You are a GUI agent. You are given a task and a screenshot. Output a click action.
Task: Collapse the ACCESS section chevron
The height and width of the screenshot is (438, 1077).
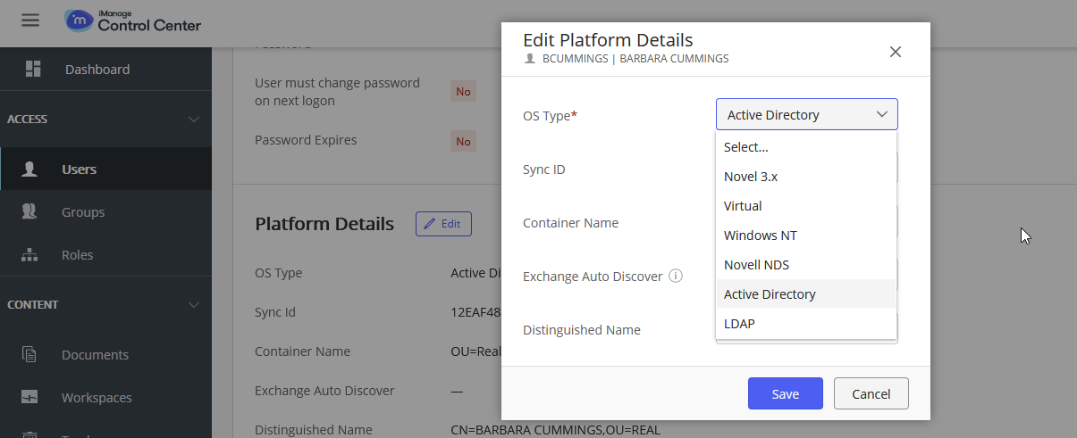(194, 120)
